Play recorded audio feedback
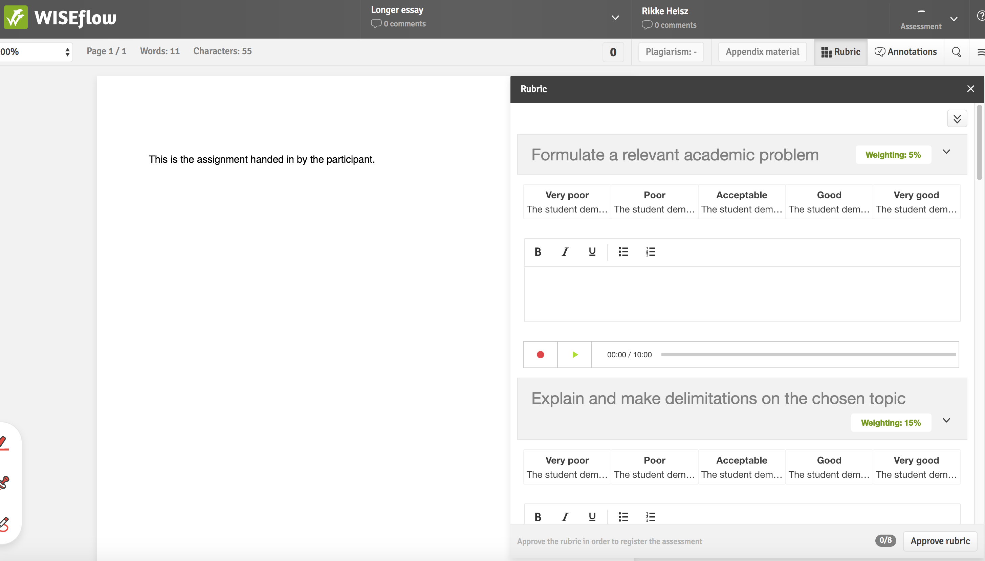The height and width of the screenshot is (561, 985). click(575, 355)
